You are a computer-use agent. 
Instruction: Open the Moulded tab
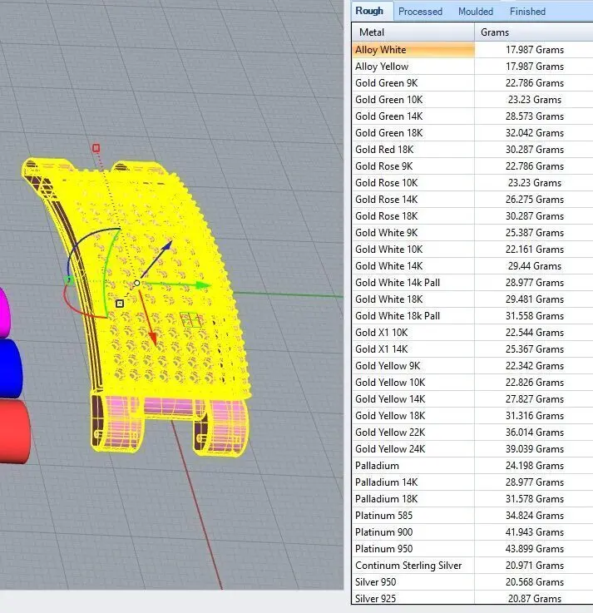pos(476,12)
